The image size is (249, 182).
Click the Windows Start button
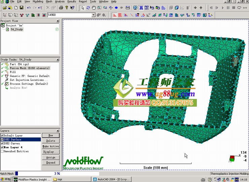pyautogui.click(x=6, y=179)
